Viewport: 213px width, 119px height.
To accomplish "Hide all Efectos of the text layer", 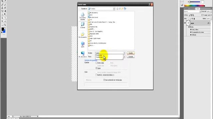I will pos(189,27).
